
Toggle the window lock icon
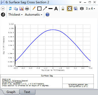click(x=63, y=9)
